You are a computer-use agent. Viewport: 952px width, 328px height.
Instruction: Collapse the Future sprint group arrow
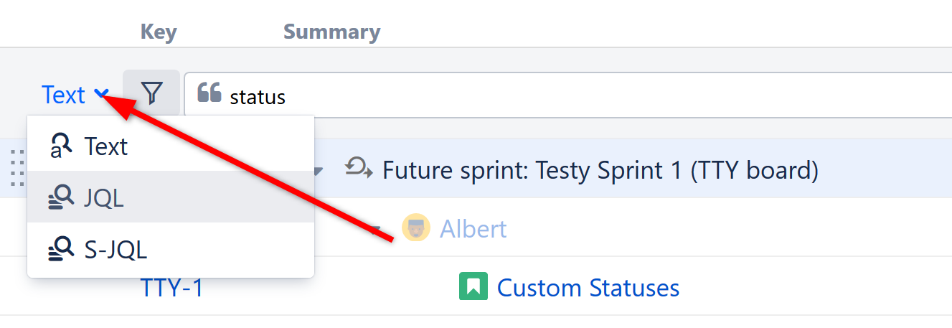319,171
